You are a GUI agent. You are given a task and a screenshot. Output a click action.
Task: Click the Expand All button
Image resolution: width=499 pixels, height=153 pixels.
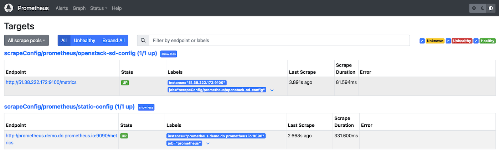tap(113, 41)
